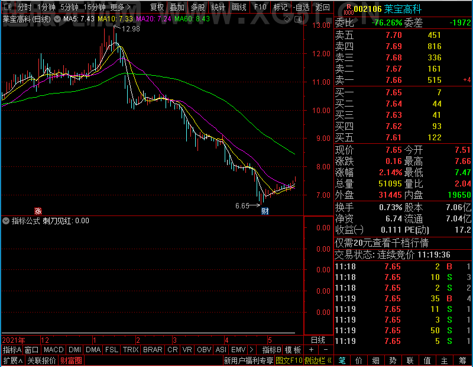Show more indicator tabs with the arrow
This screenshot has height=367, width=473.
coord(252,350)
